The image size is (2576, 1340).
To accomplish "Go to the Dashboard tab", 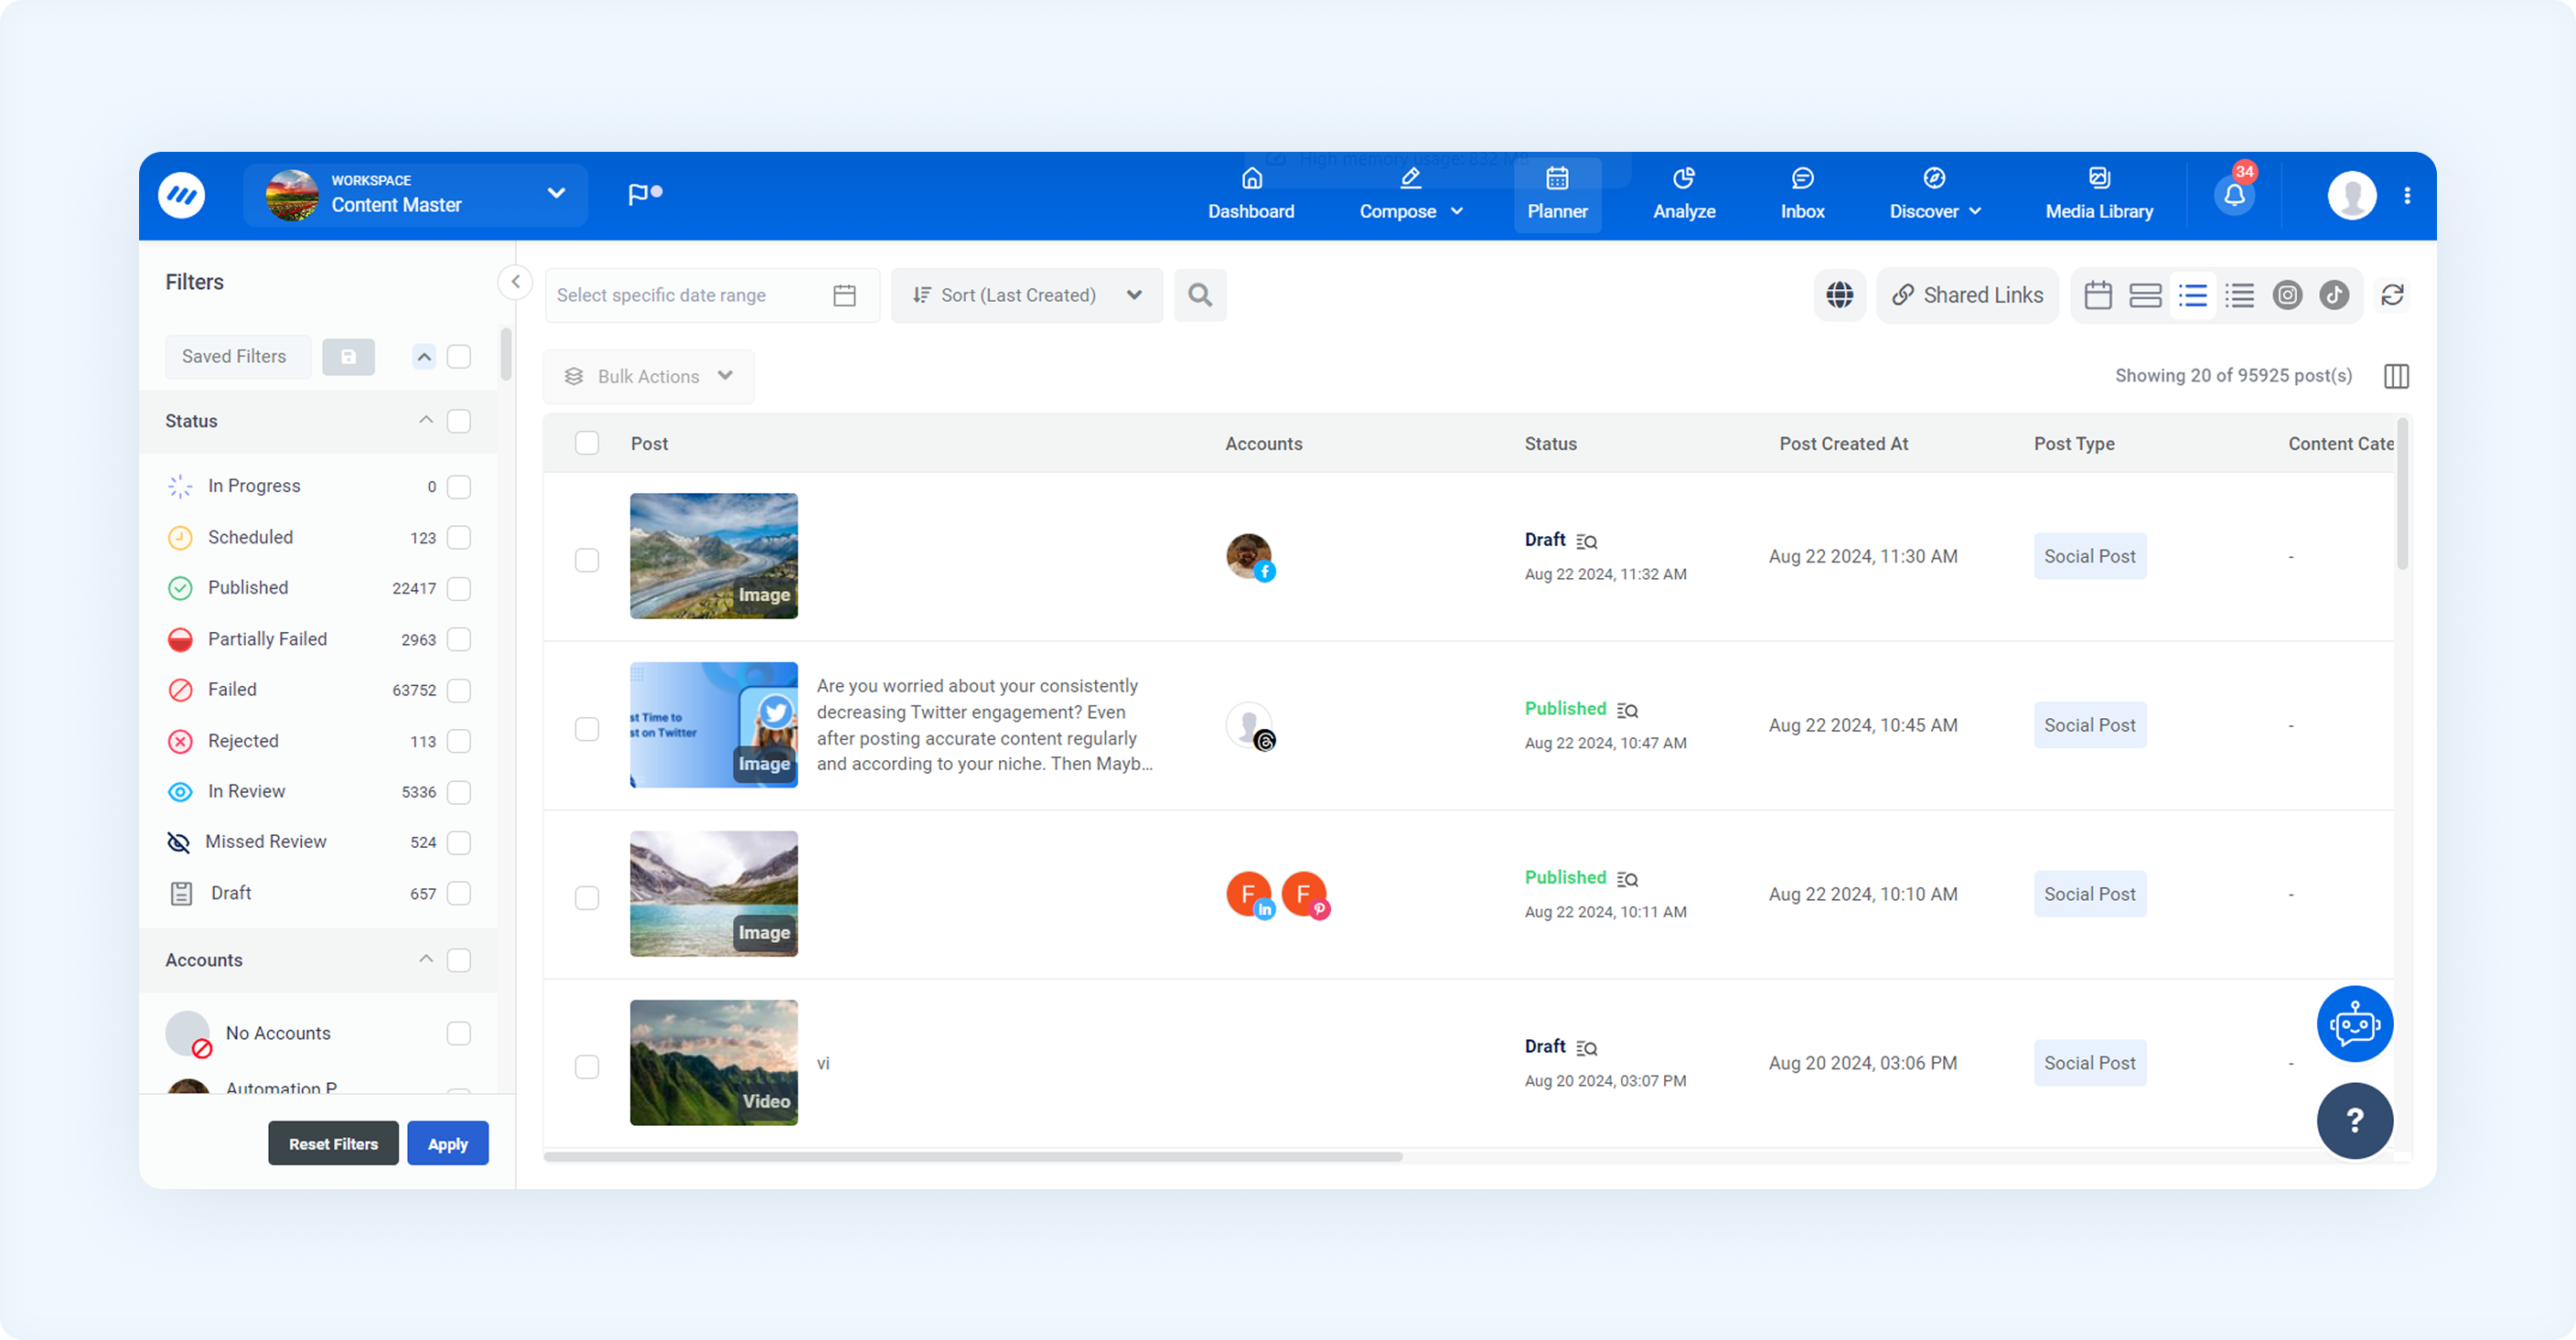I will click(1250, 195).
